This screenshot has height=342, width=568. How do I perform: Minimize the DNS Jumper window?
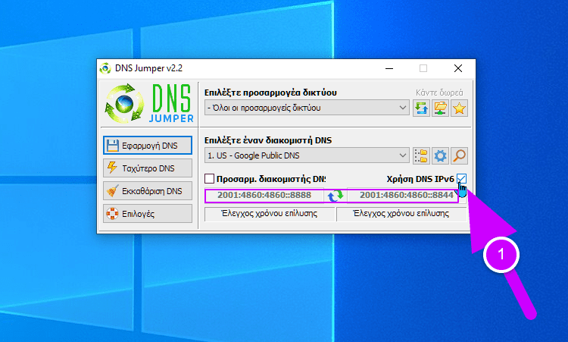(389, 68)
